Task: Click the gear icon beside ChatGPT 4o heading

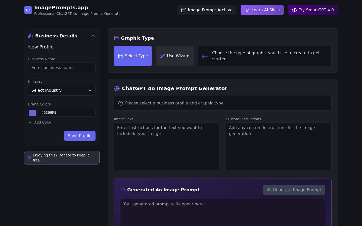Action: click(117, 88)
